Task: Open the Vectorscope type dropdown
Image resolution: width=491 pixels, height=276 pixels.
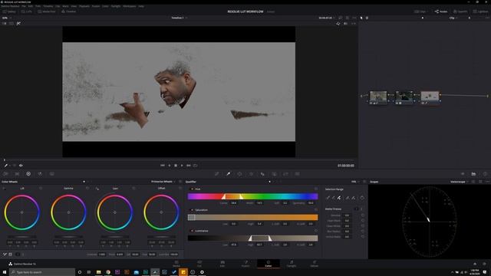Action: (460, 182)
